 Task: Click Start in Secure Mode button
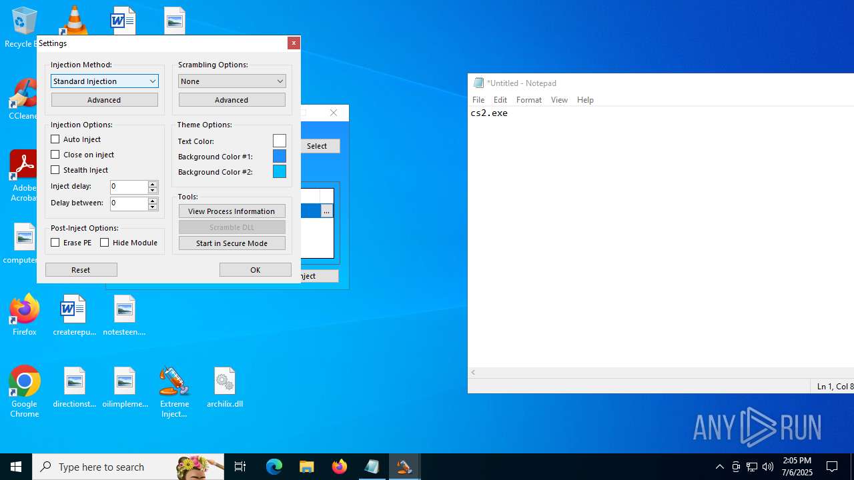pos(232,243)
